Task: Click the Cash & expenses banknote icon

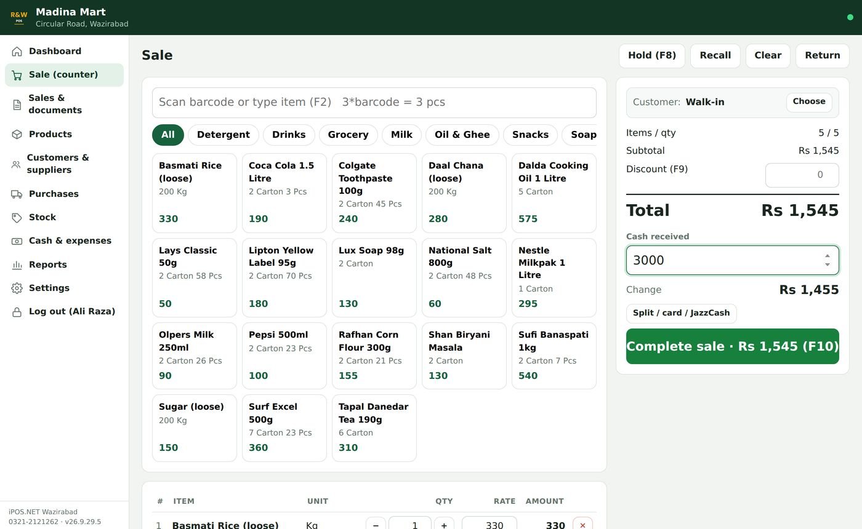Action: click(x=17, y=241)
